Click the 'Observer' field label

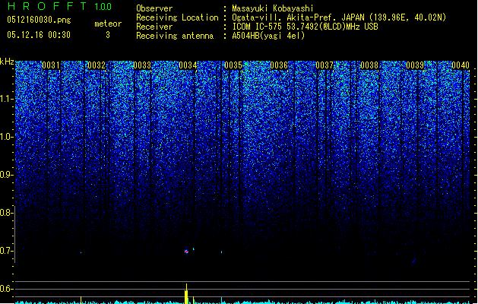154,8
